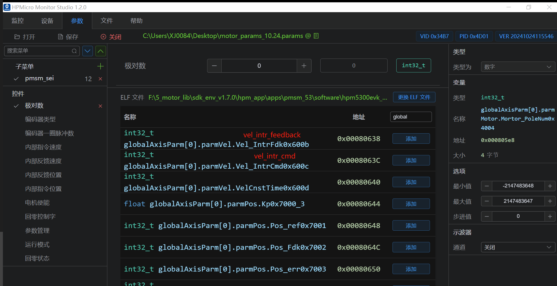
Task: Open the 文件 tab
Action: 107,21
